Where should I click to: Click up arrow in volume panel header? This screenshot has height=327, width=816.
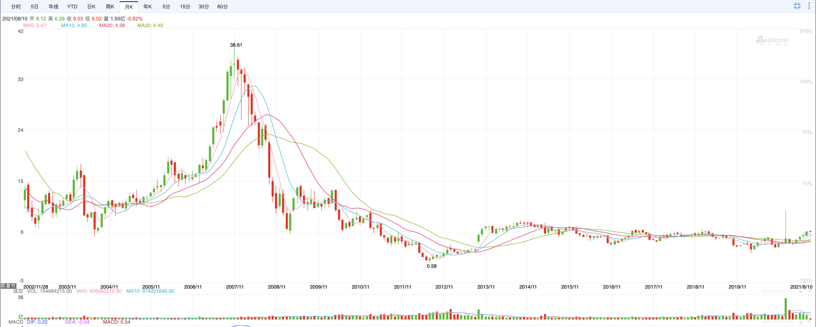click(802, 291)
